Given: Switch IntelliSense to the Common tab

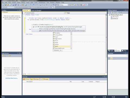Looking at the screenshot, I should coord(56,50).
